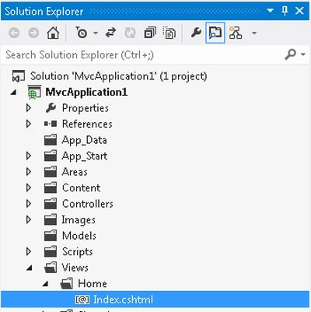Expand the References node arrow
This screenshot has width=311, height=312.
29,124
